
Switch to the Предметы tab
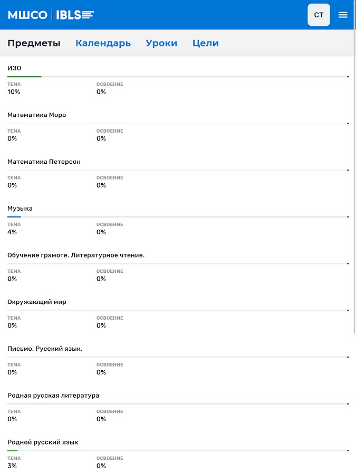coord(34,43)
